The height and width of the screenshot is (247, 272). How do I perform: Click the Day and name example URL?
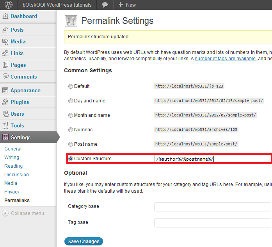[209, 100]
